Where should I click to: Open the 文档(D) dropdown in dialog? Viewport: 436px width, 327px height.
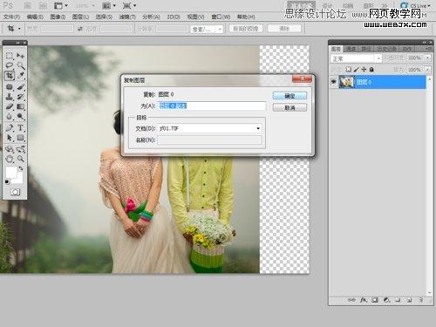(x=258, y=128)
